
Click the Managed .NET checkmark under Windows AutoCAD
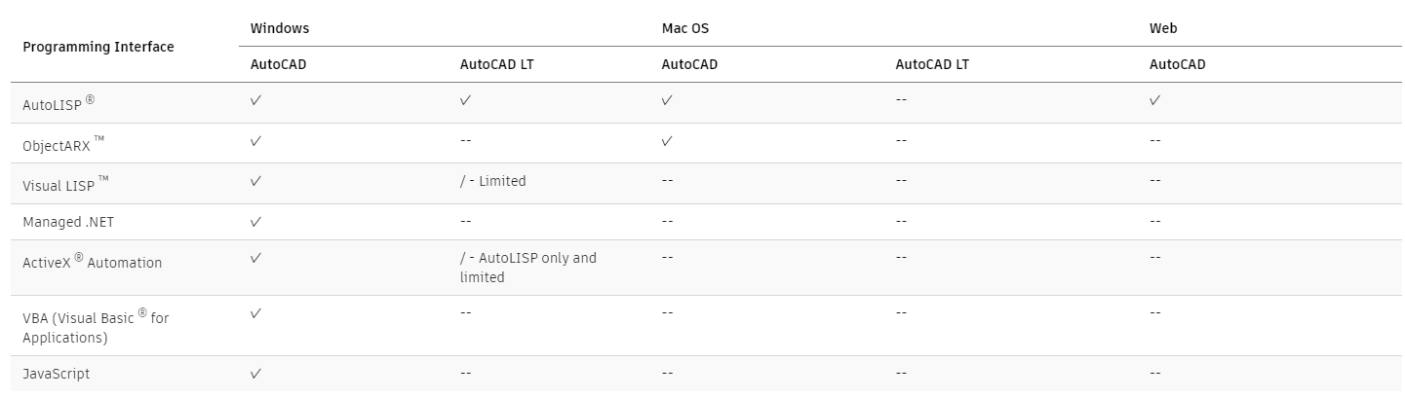(255, 221)
